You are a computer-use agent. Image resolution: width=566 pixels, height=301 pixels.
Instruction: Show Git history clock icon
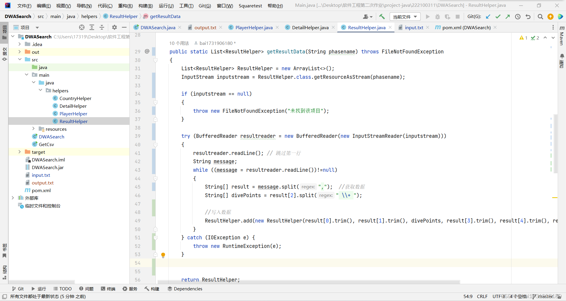pyautogui.click(x=518, y=17)
